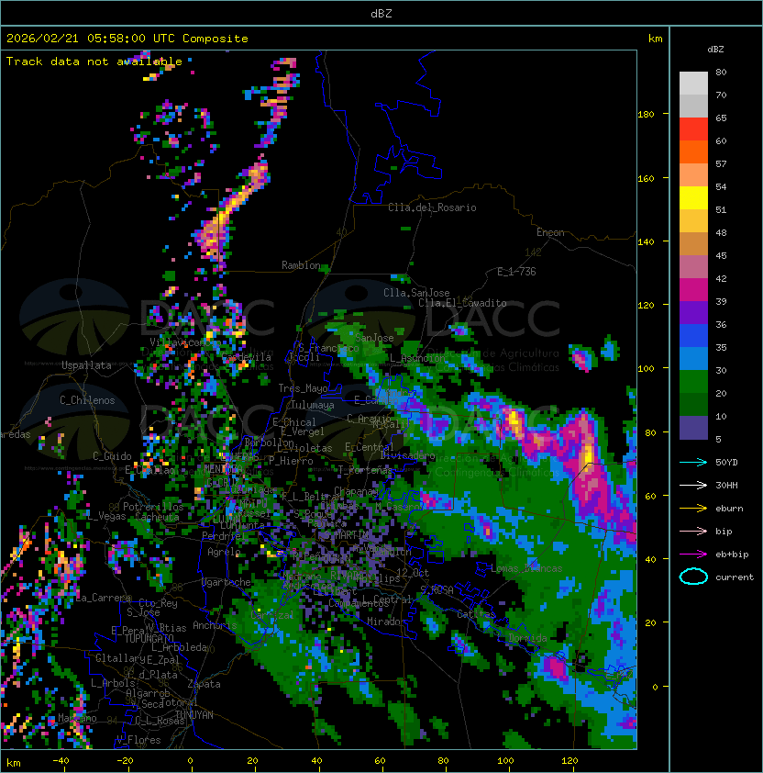Click the 'eb+bip' legend label
Image resolution: width=763 pixels, height=773 pixels.
tap(732, 555)
